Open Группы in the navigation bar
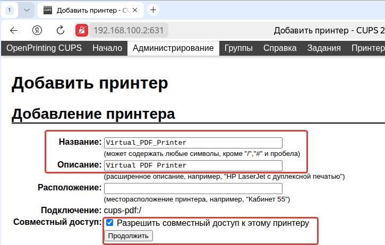 coord(238,48)
